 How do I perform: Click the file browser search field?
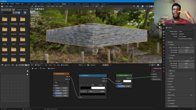(6, 13)
